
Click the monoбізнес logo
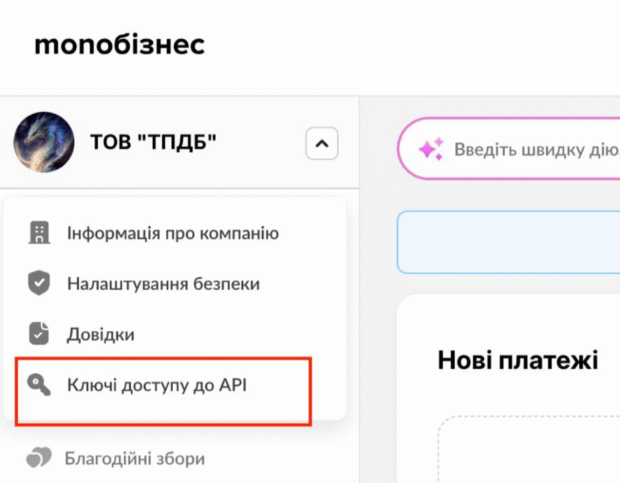[x=119, y=45]
